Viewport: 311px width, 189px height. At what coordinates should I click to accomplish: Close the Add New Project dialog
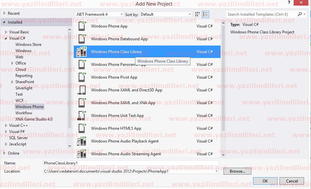[x=301, y=3]
